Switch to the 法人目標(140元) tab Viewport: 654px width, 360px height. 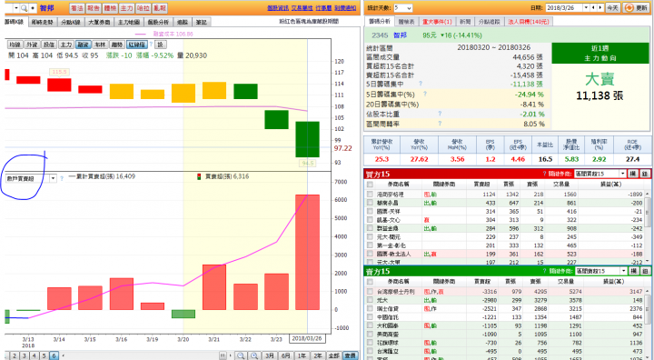(x=529, y=21)
